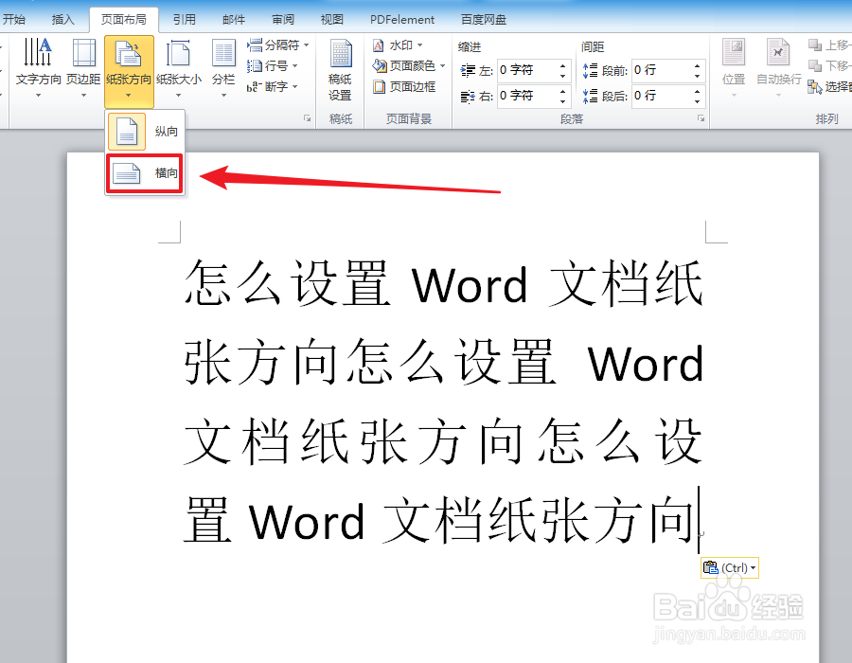Viewport: 852px width, 663px height.
Task: Decrease 段前 spacing with down stepper
Action: point(697,76)
